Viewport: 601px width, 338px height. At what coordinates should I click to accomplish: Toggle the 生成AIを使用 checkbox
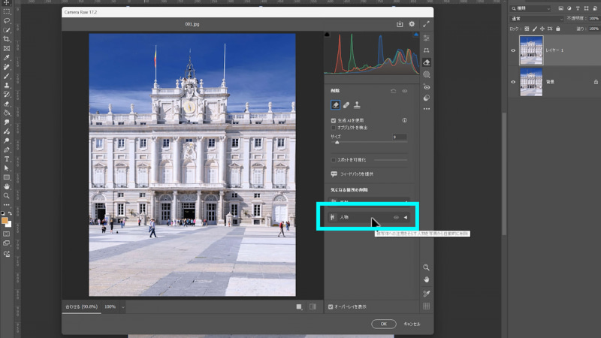[334, 120]
